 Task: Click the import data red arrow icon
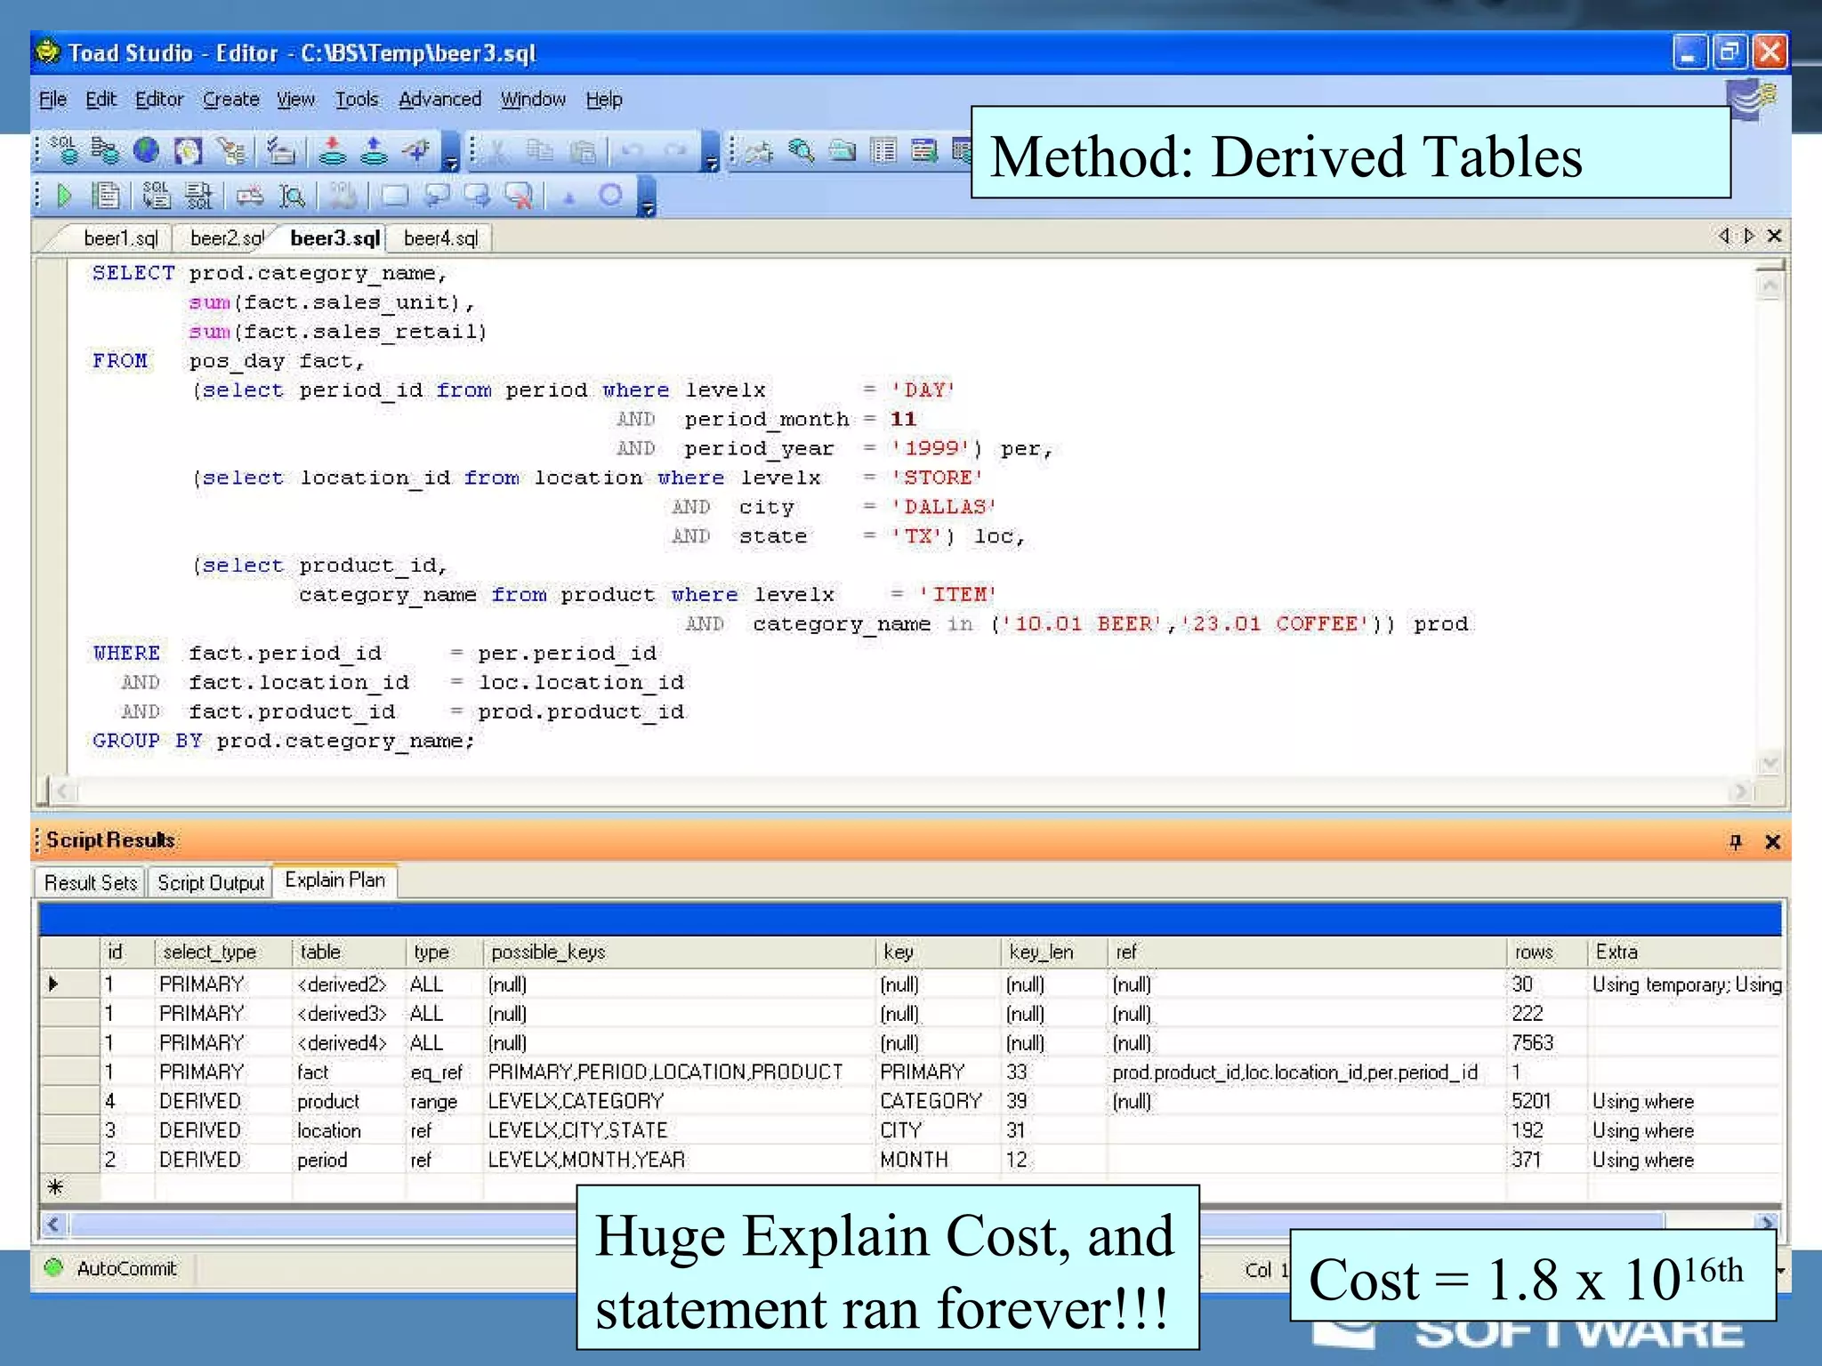(333, 150)
